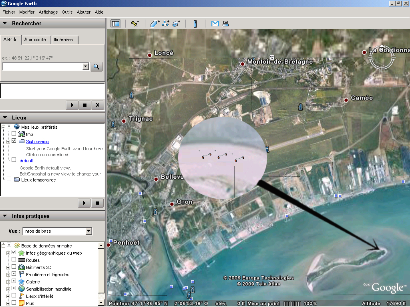Click the Galerie star icon
The height and width of the screenshot is (307, 410).
[x=22, y=282]
